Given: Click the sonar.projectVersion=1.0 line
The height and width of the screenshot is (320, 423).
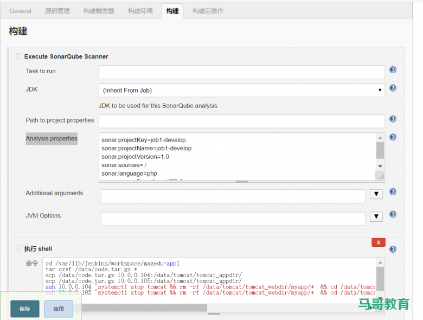Looking at the screenshot, I should point(135,157).
